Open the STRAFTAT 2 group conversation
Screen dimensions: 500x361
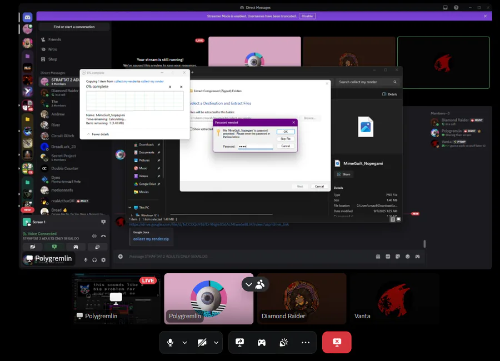[59, 82]
